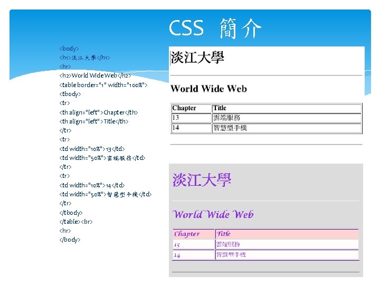
Task: Click cell 14 in the styled table
Action: pos(194,255)
